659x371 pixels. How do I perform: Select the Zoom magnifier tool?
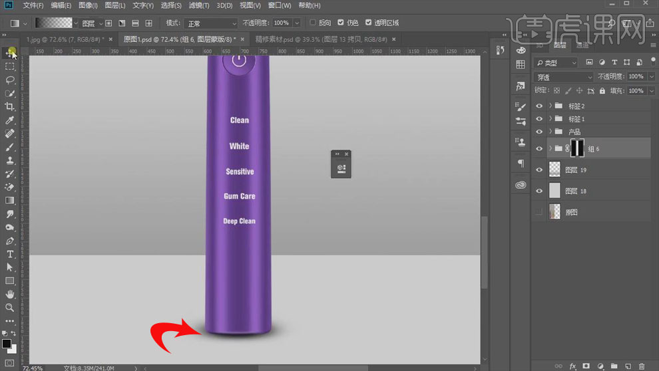point(10,307)
